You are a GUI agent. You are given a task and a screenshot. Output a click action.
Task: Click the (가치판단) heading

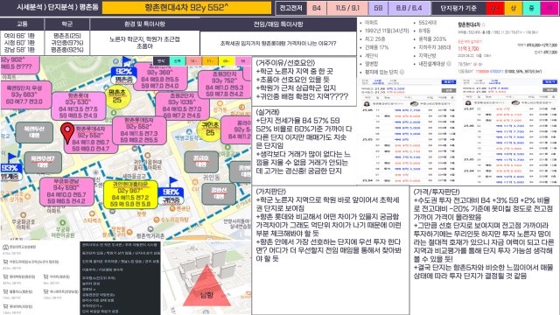point(271,192)
